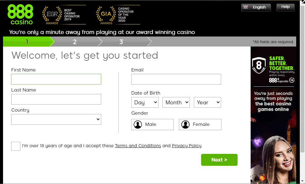Click the scrollbar down arrow
This screenshot has width=305, height=184.
tap(303, 182)
